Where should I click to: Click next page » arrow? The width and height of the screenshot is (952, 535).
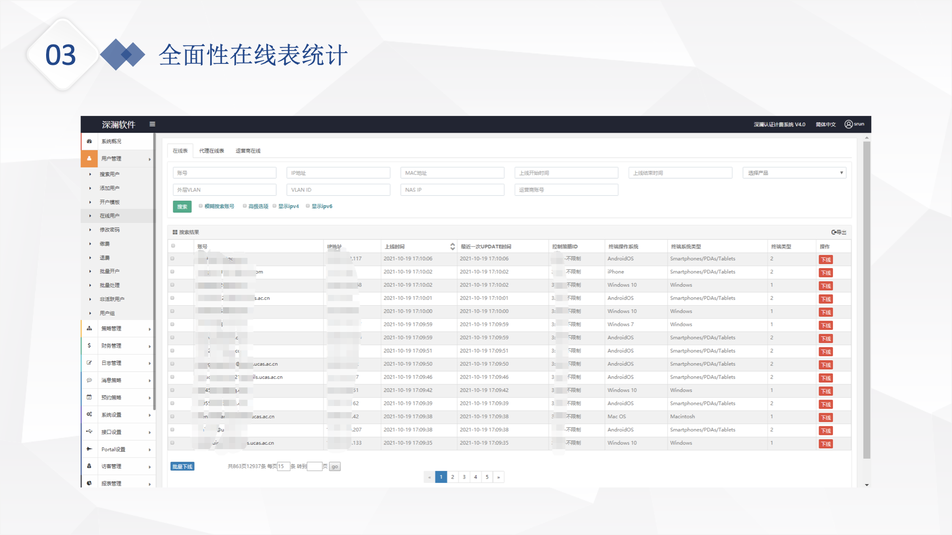[x=498, y=477]
